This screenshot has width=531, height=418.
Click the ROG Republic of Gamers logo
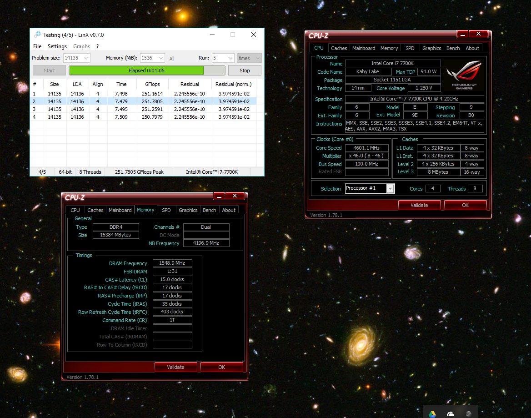click(x=464, y=75)
